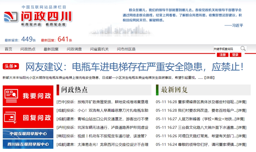The image size is (256, 152).
Task: Click the 问政四川 site logo
Action: tap(38, 17)
